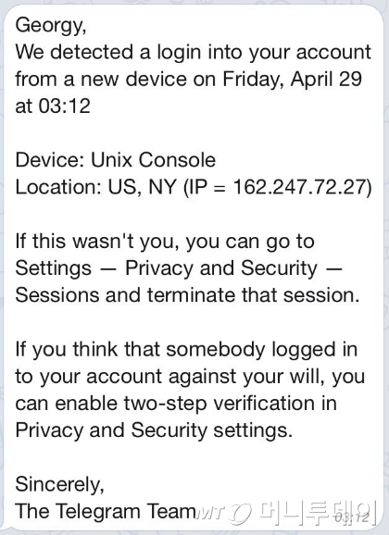Image resolution: width=389 pixels, height=535 pixels.
Task: Click the 'Georgy,' greeting line
Action: point(51,26)
